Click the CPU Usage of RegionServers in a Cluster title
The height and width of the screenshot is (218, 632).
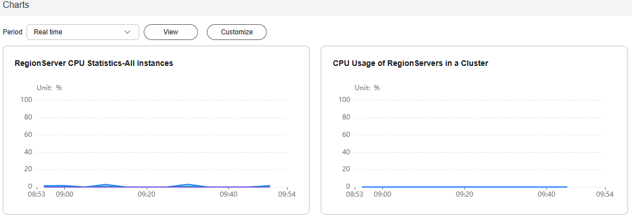coord(410,63)
